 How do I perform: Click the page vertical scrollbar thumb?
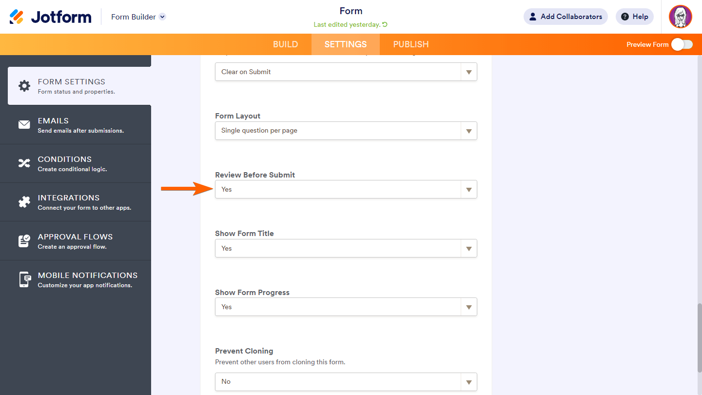(x=699, y=336)
